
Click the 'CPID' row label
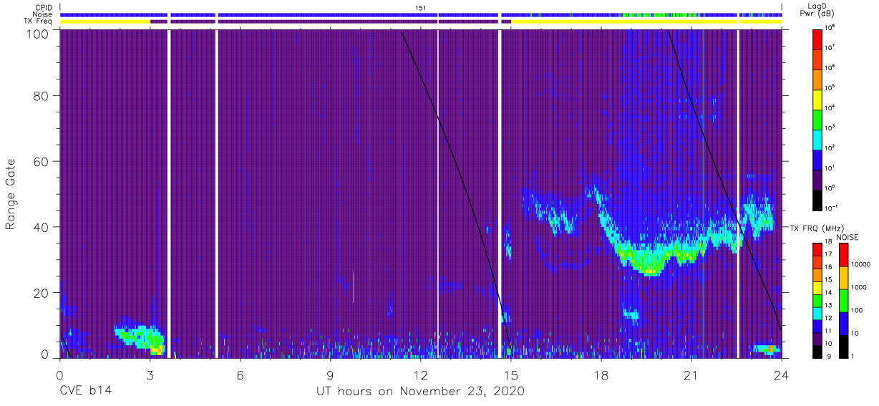(43, 7)
